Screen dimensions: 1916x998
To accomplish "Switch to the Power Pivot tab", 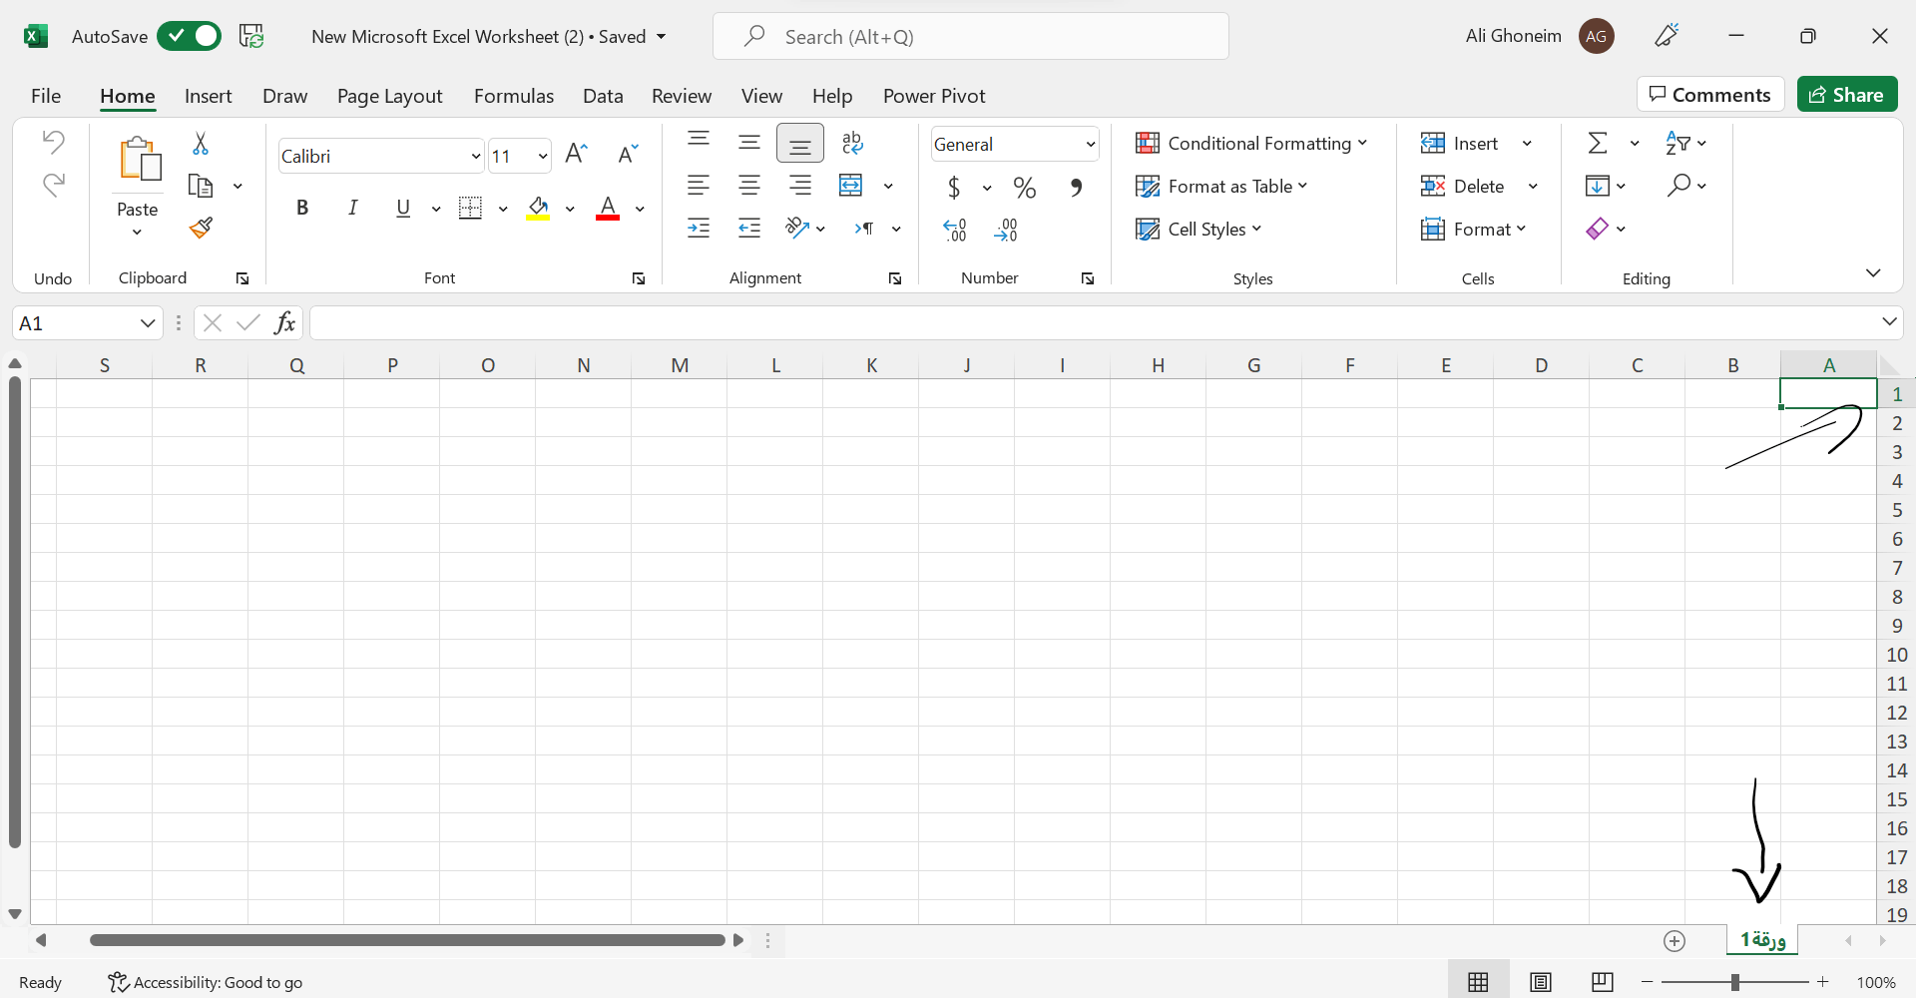I will (934, 96).
